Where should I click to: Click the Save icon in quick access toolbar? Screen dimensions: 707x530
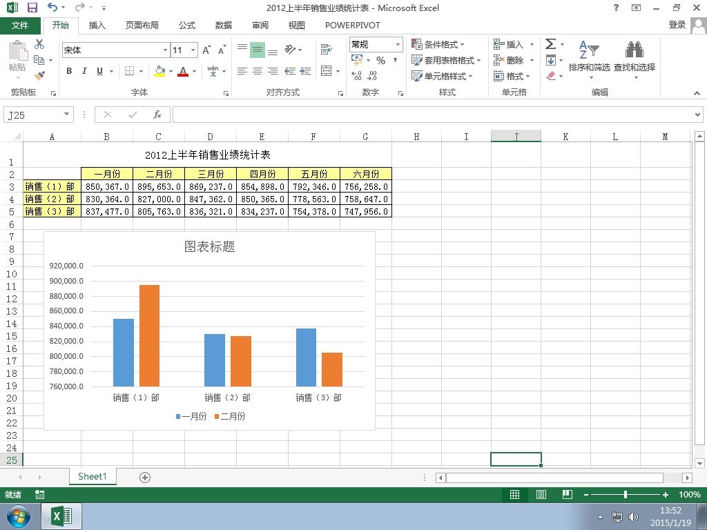32,8
